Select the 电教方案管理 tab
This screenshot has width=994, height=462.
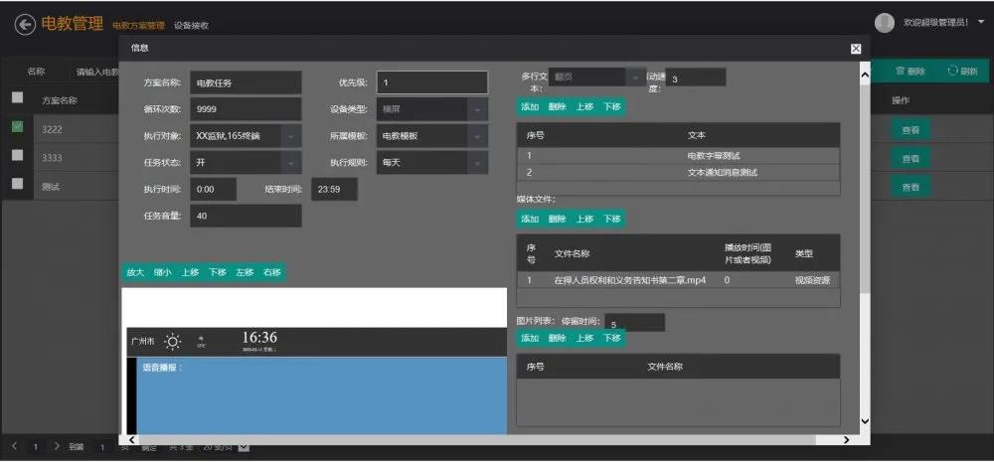[x=138, y=26]
